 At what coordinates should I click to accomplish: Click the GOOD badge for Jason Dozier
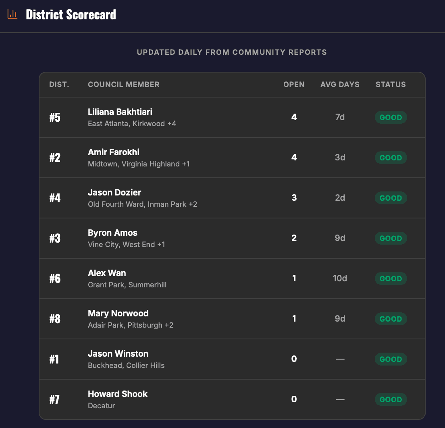[390, 198]
